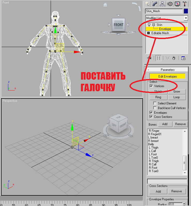This screenshot has height=206, width=191.
Task: Select L Calf bone
Action: pos(152,151)
